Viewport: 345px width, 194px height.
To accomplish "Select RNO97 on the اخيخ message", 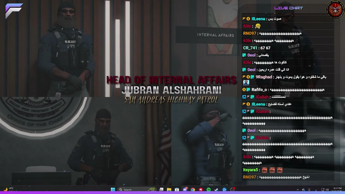I will (250, 177).
